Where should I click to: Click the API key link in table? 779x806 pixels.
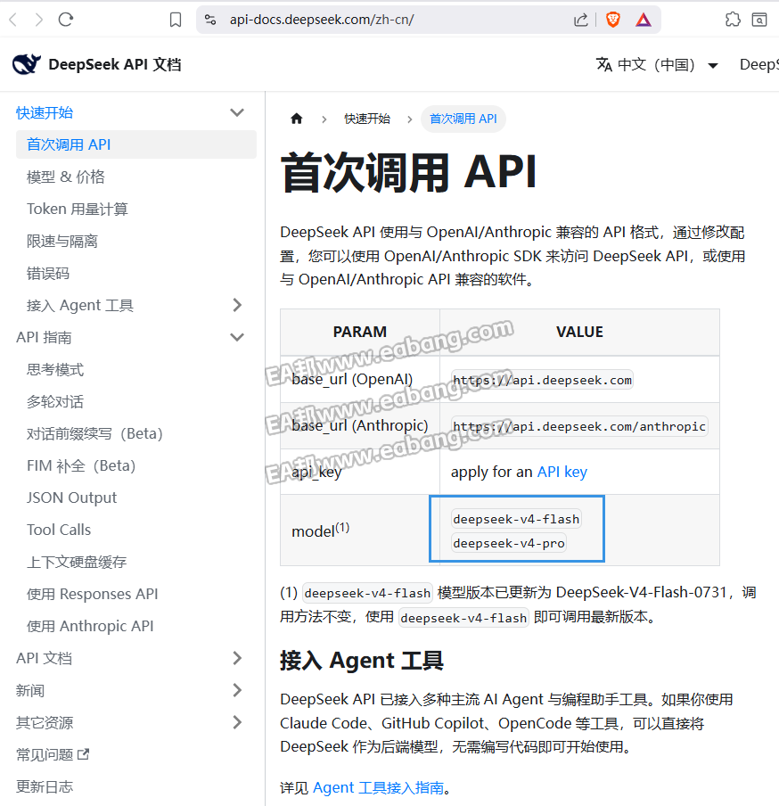coord(562,472)
